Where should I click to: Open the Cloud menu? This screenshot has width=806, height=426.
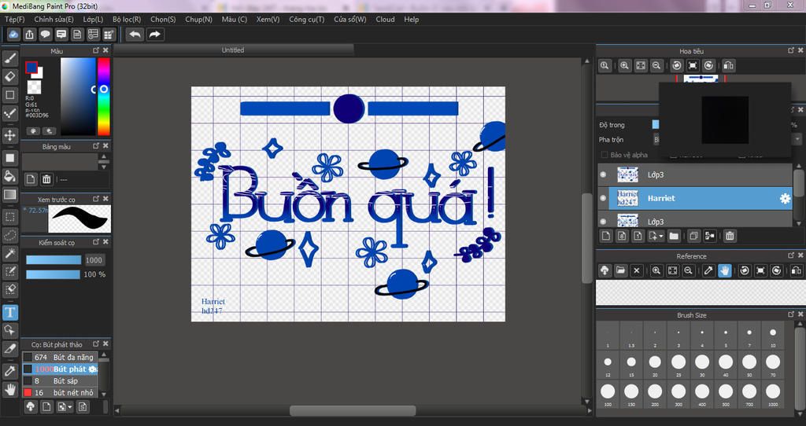(385, 20)
